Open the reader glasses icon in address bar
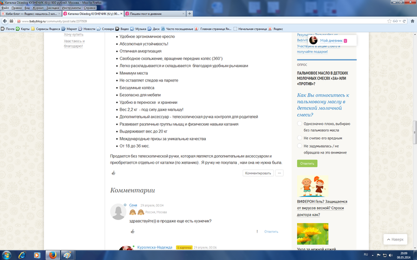 pyautogui.click(x=395, y=21)
